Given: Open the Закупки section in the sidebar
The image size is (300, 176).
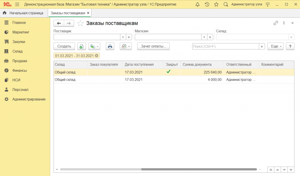Looking at the screenshot, I should (18, 42).
